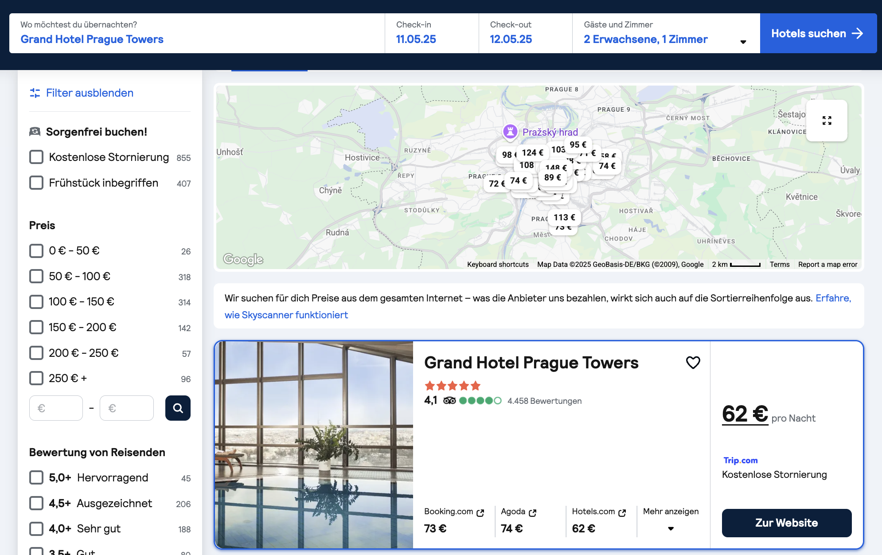This screenshot has width=882, height=555.
Task: Select the 89 € map price marker
Action: [553, 177]
